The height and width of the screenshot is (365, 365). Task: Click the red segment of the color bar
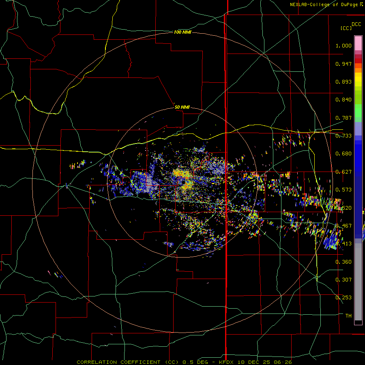358,61
